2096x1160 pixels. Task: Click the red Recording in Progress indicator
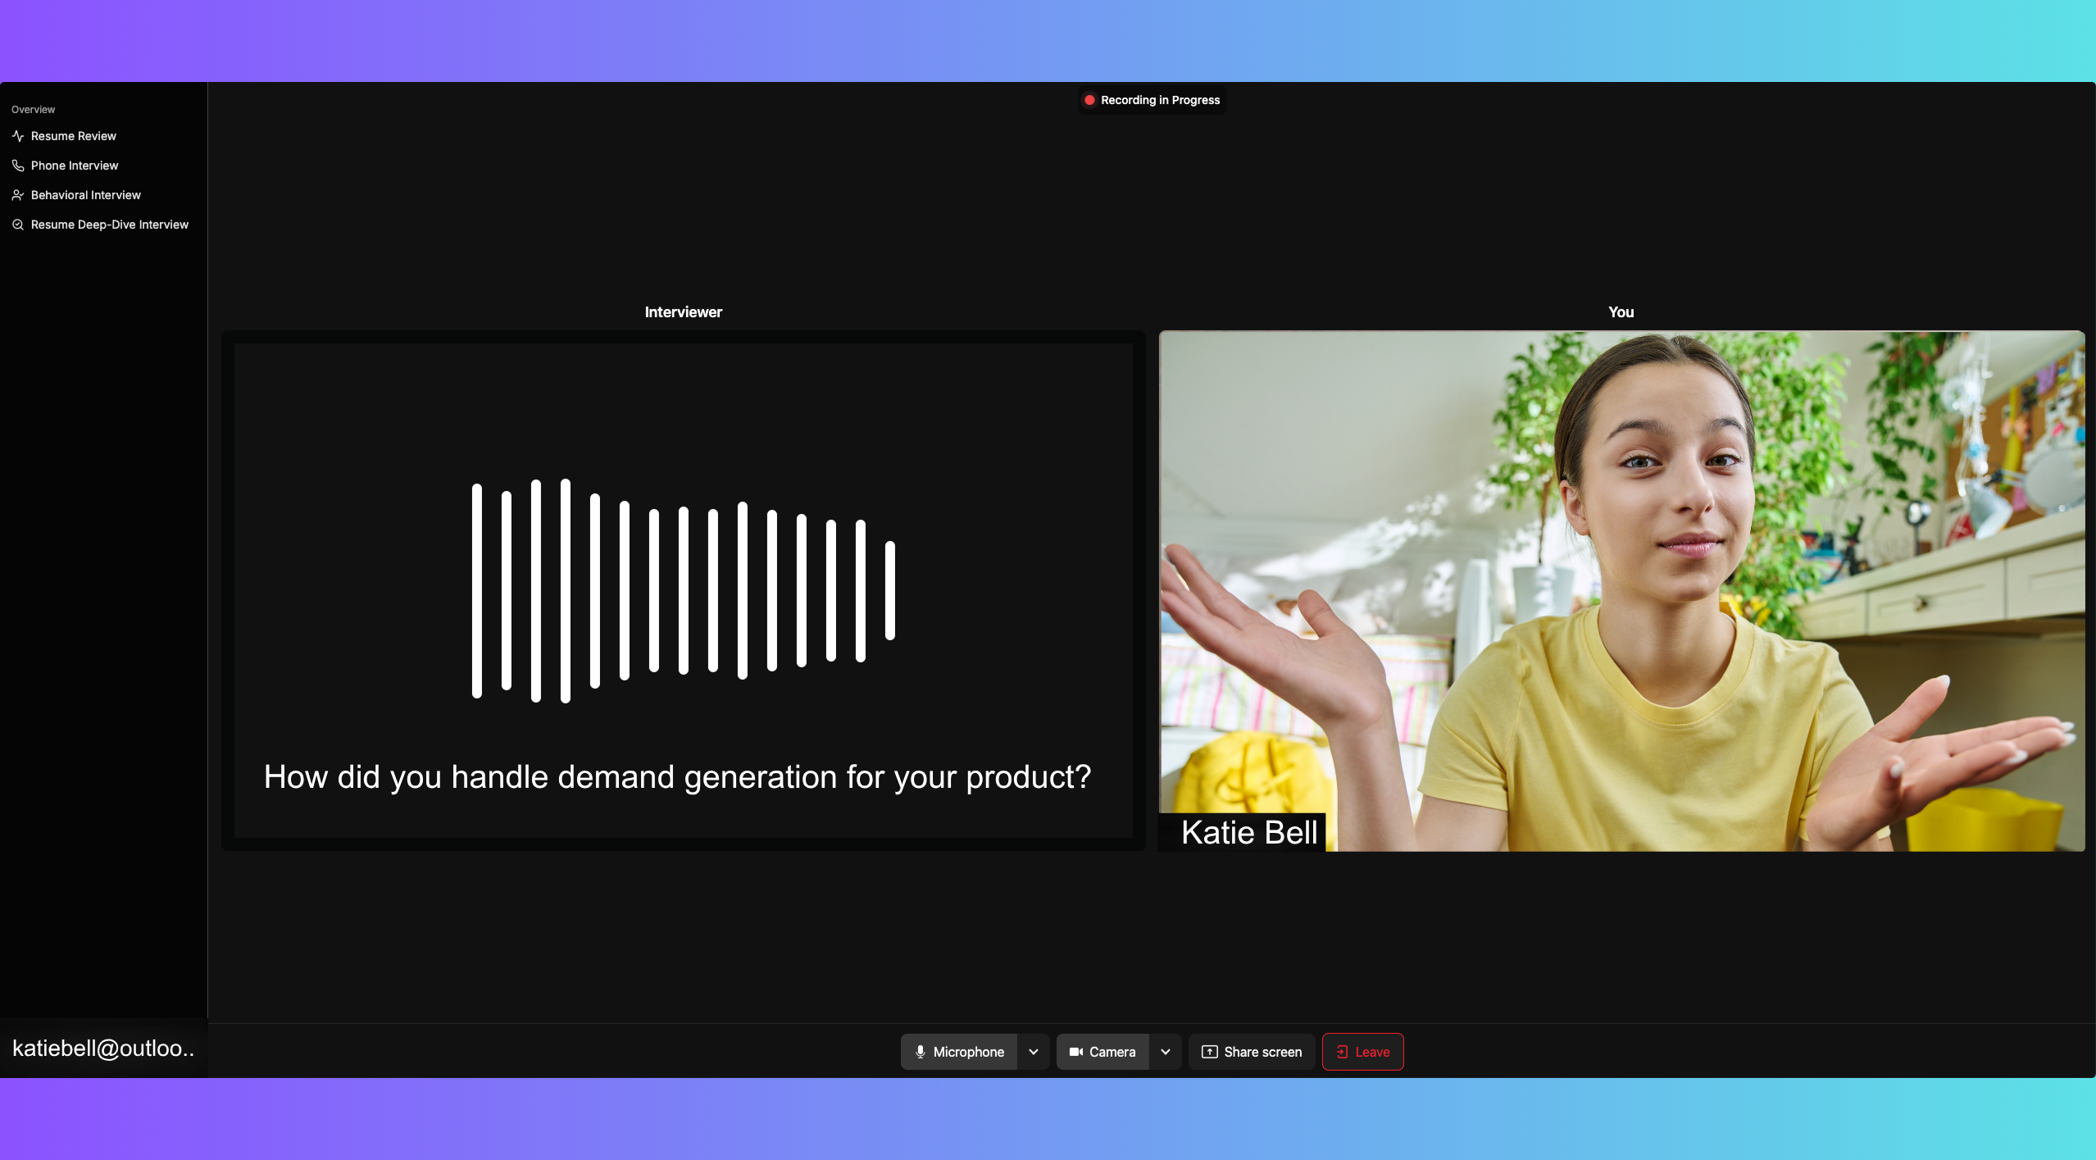(1089, 100)
